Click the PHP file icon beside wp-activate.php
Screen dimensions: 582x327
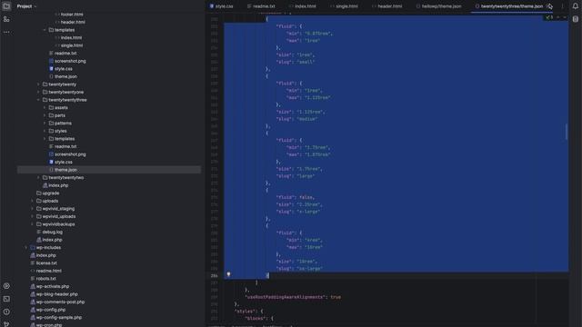(33, 287)
